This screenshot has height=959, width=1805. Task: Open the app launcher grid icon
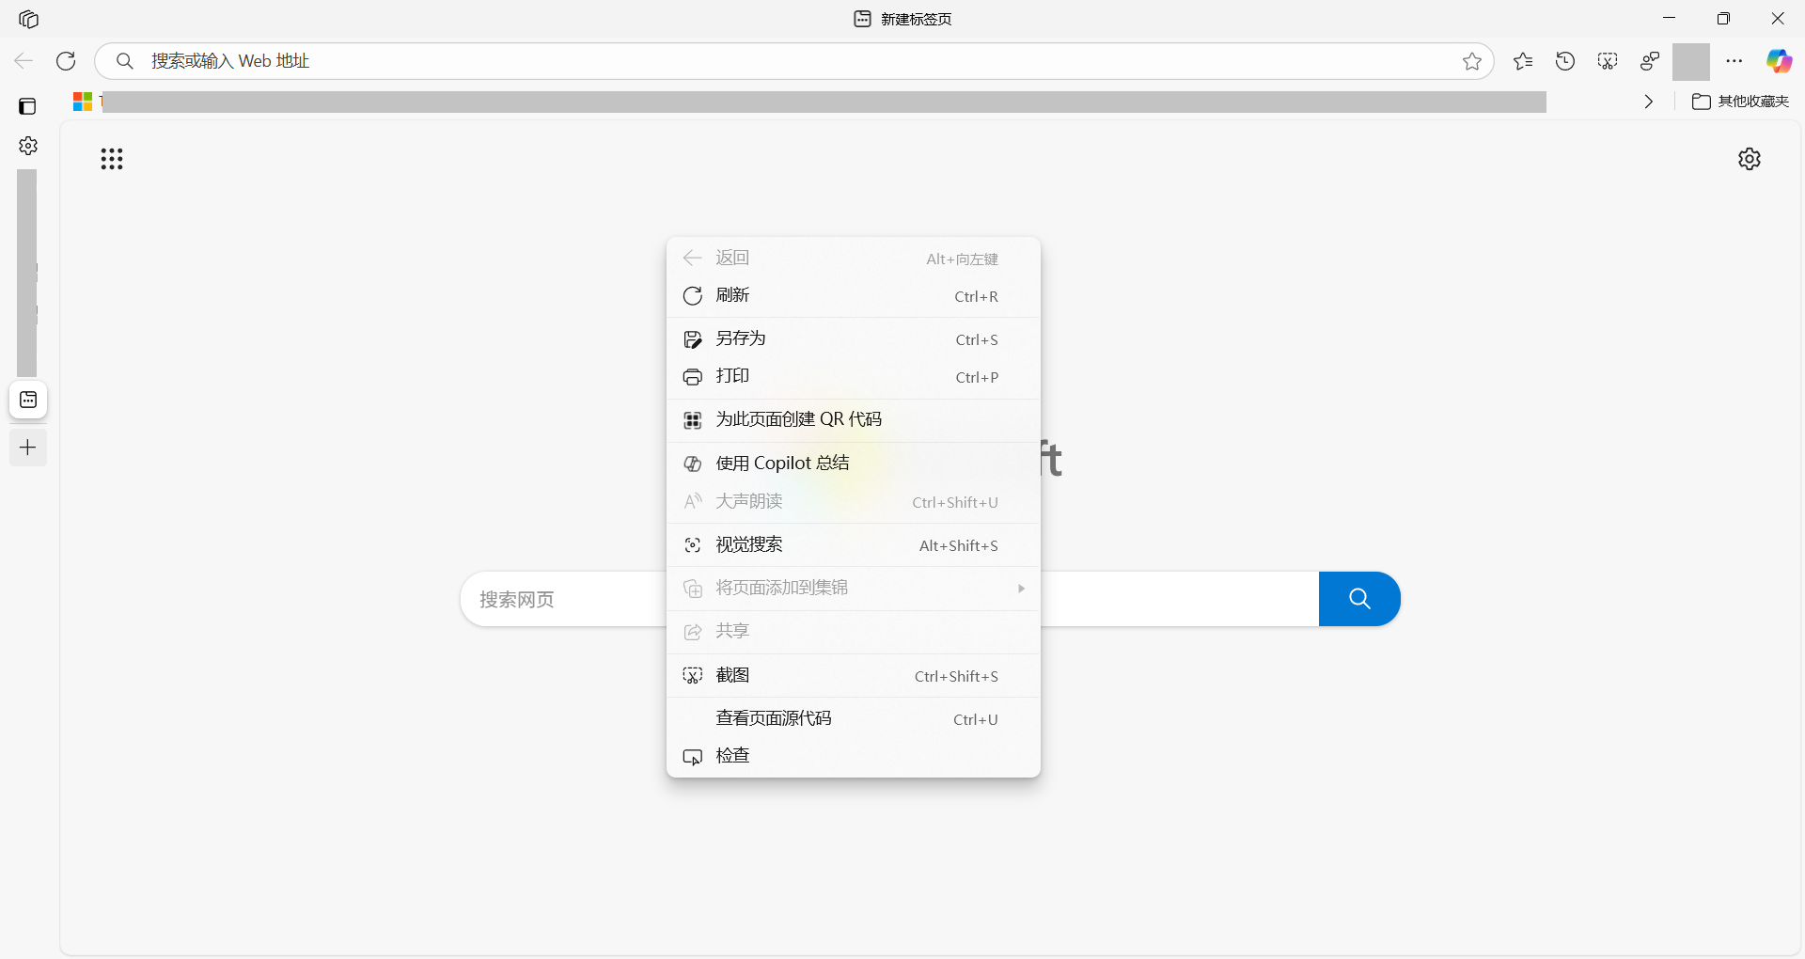point(112,159)
